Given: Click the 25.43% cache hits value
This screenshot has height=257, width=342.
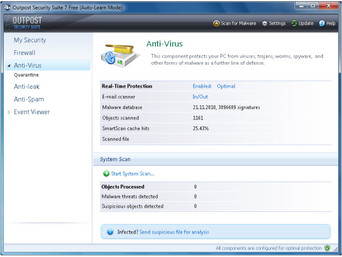Looking at the screenshot, I should coord(201,128).
